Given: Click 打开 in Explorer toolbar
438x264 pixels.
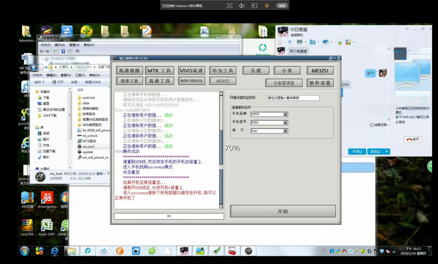Looking at the screenshot, I should click(58, 82).
